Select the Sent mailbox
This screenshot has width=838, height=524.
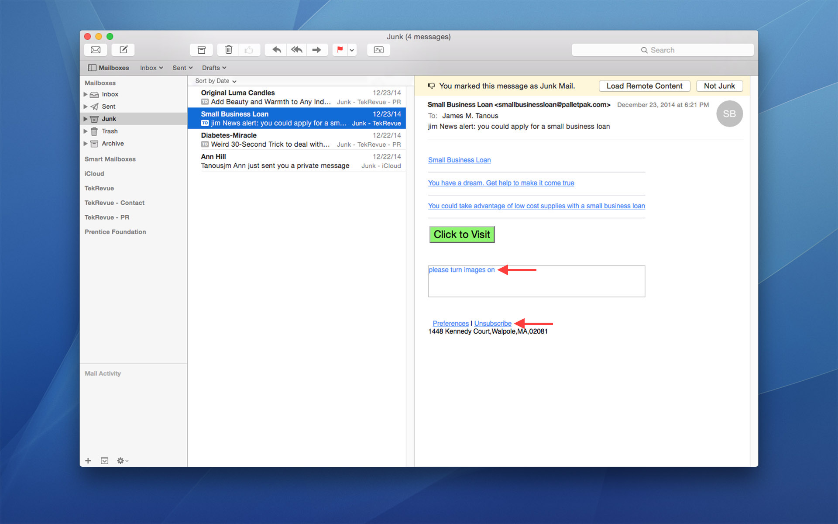(x=134, y=107)
